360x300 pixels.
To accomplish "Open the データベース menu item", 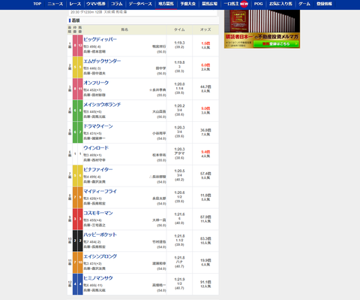I will pyautogui.click(x=140, y=4).
